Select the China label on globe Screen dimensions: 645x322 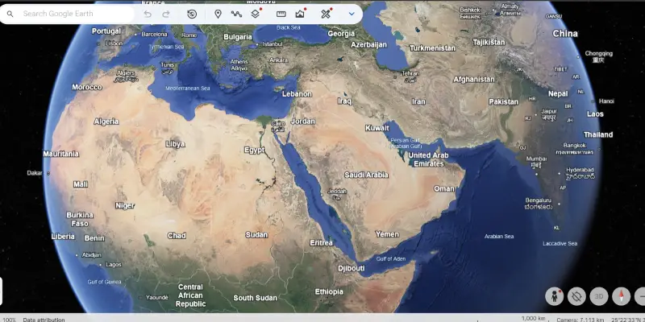click(565, 34)
